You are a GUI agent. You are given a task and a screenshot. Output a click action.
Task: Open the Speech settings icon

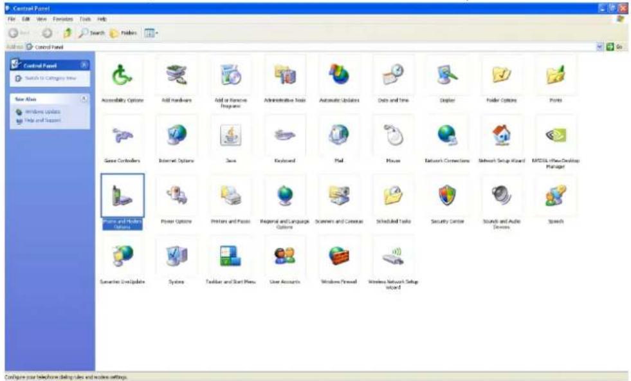pyautogui.click(x=556, y=196)
